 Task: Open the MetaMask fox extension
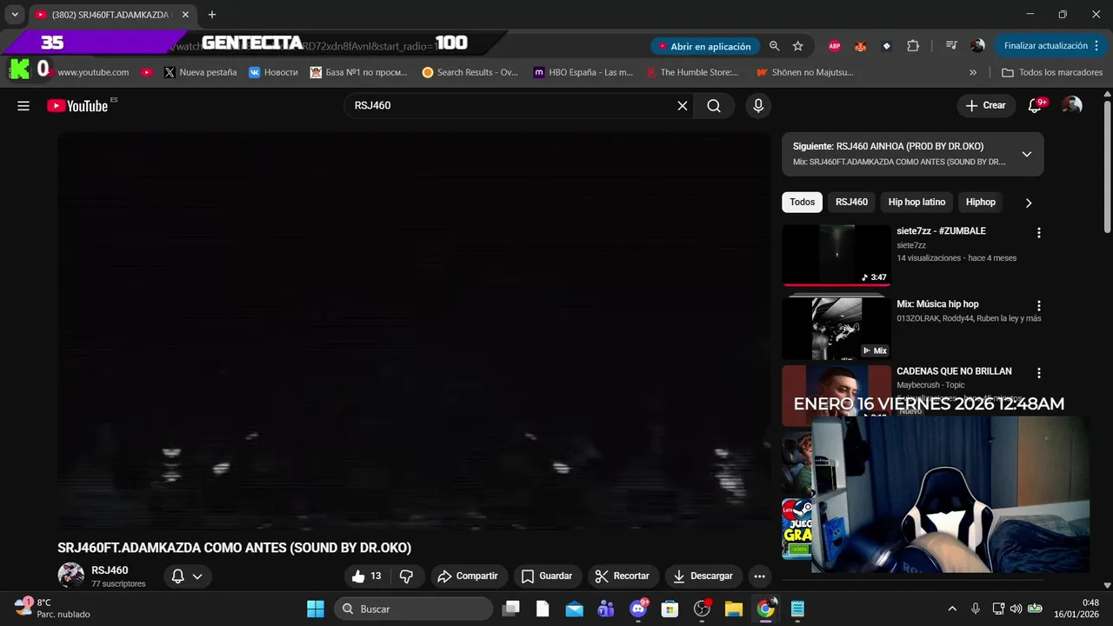tap(861, 46)
